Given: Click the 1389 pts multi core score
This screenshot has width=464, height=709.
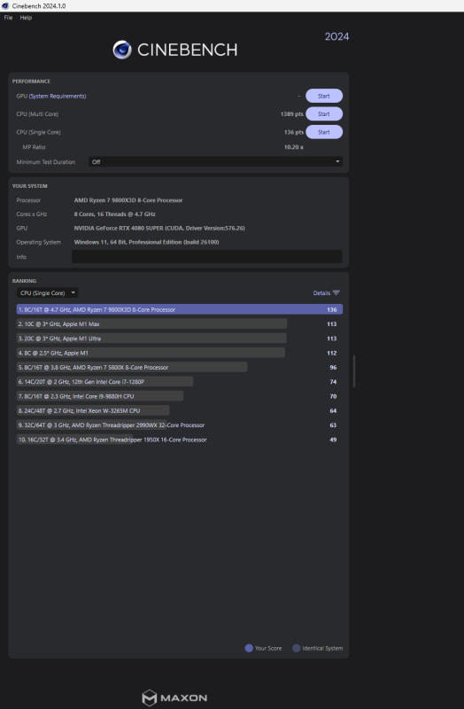Looking at the screenshot, I should tap(292, 114).
